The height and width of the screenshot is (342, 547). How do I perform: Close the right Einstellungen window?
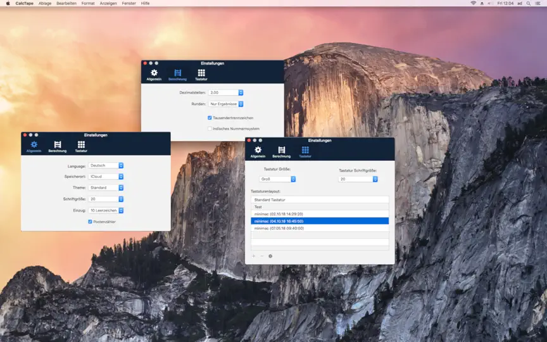pyautogui.click(x=249, y=141)
